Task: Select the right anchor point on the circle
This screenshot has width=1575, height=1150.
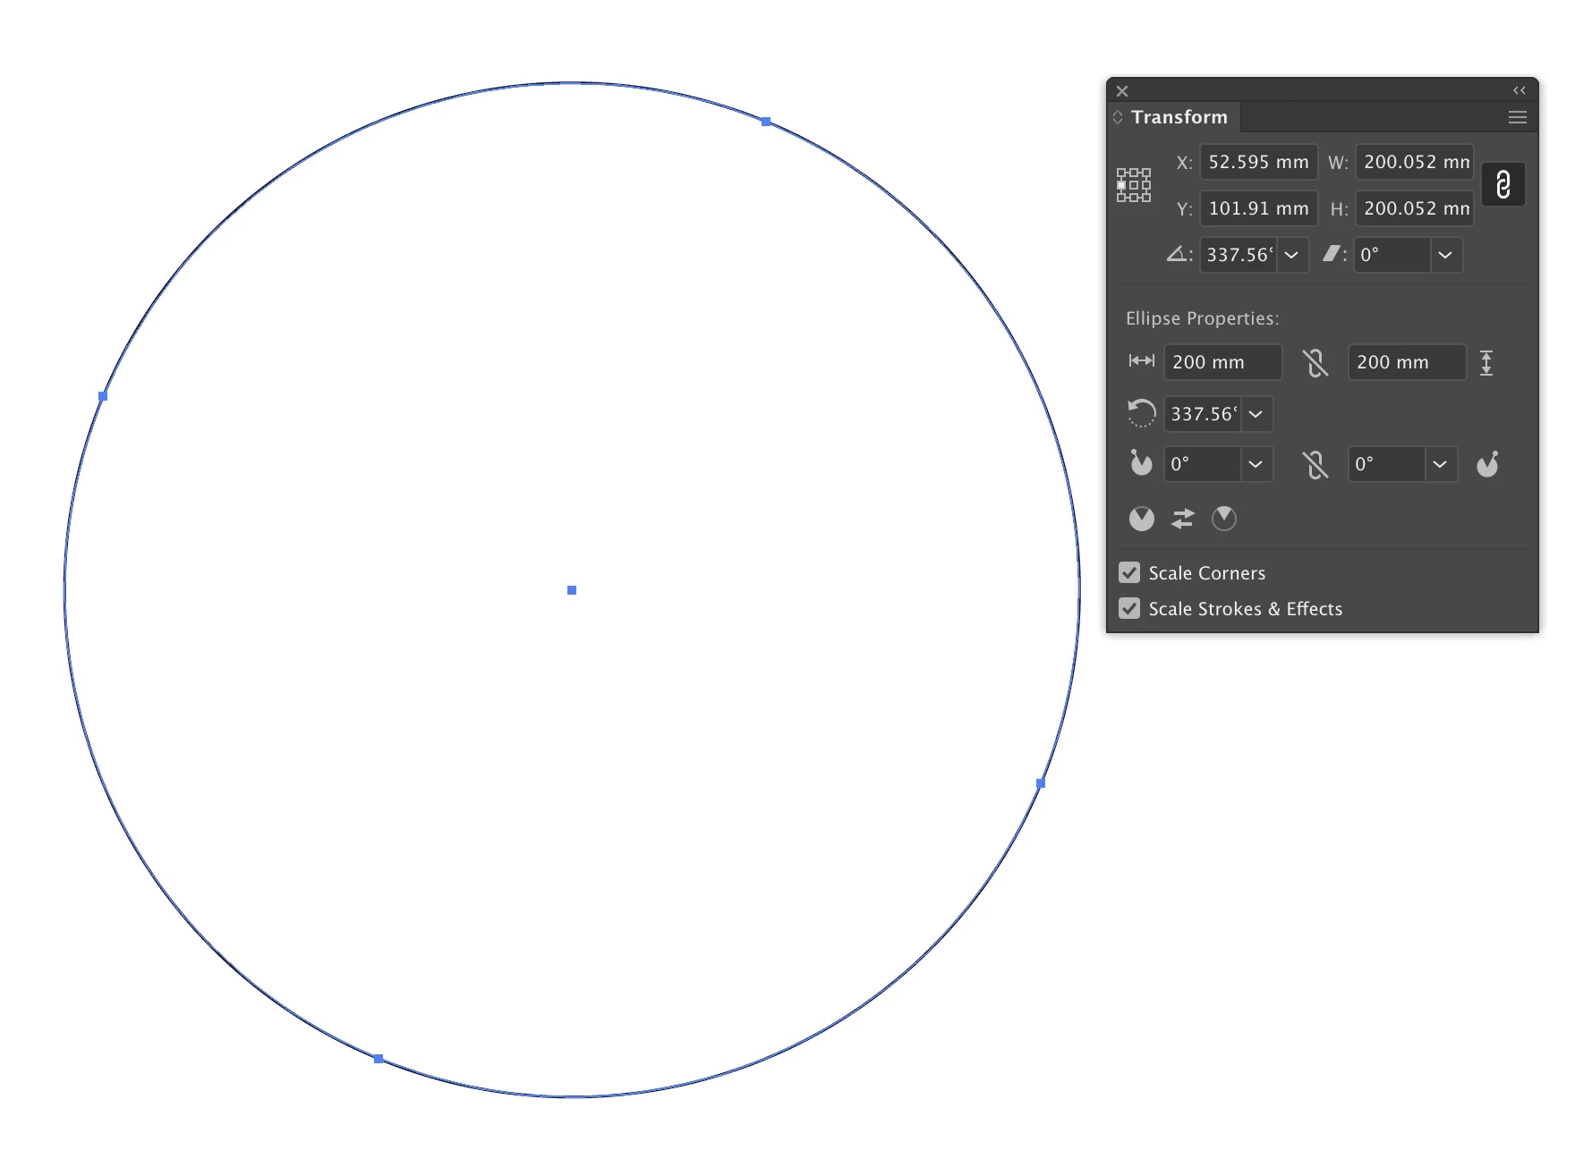Action: point(1041,783)
